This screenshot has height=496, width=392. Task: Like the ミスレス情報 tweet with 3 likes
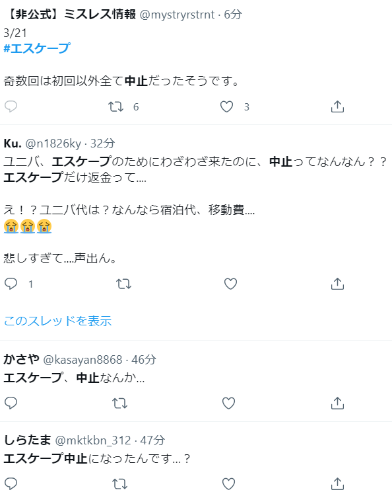pyautogui.click(x=226, y=106)
